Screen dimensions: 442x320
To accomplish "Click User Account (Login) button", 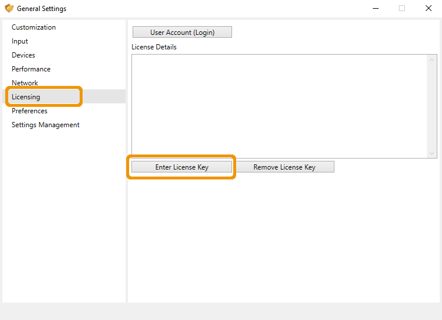I will click(182, 32).
